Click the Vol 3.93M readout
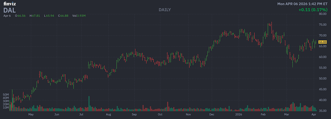The width and height of the screenshot is (331, 119). (79, 16)
